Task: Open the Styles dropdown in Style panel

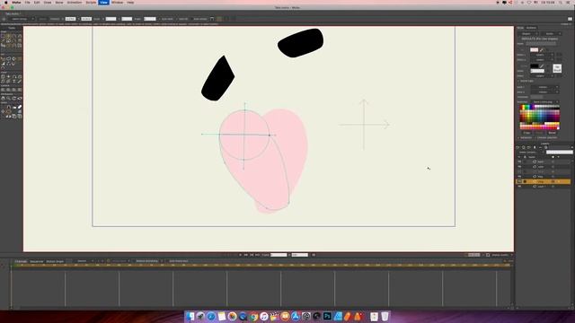Action: (x=552, y=34)
